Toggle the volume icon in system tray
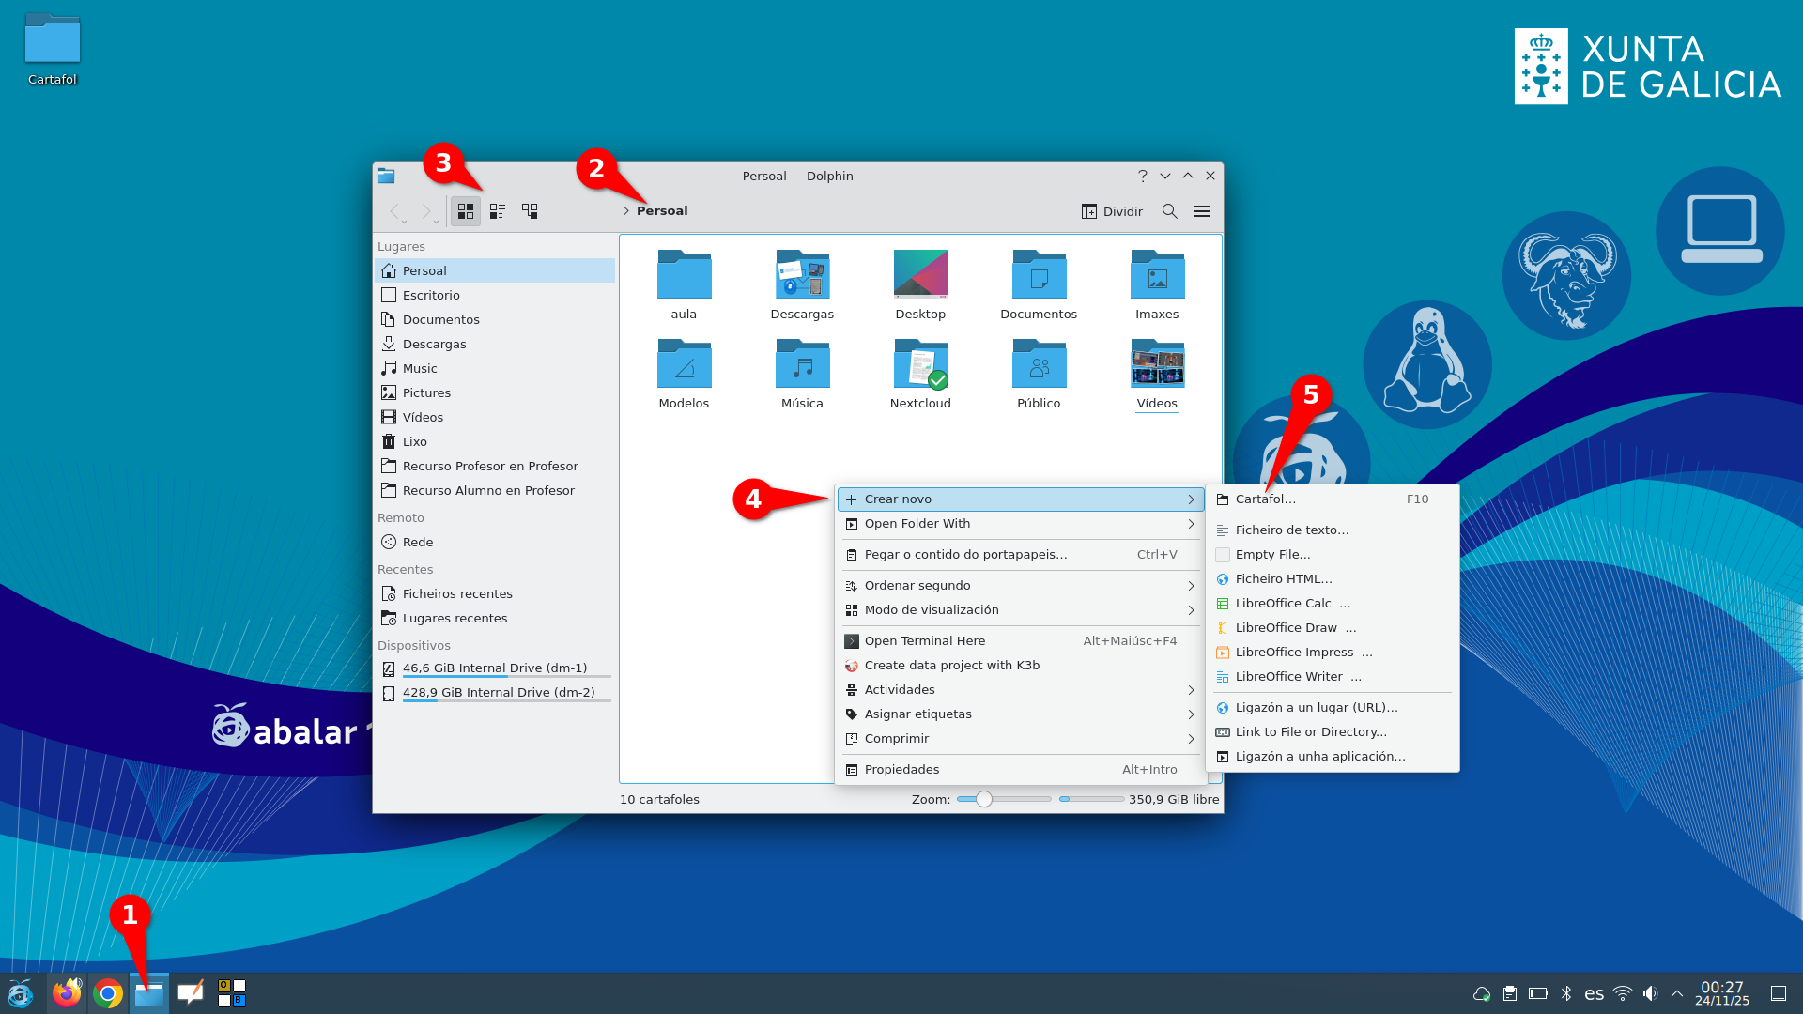1803x1014 pixels. click(x=1650, y=993)
